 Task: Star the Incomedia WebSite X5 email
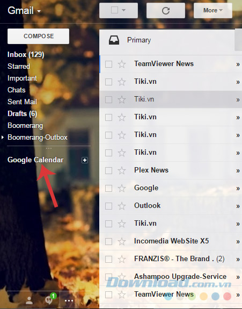[122, 241]
